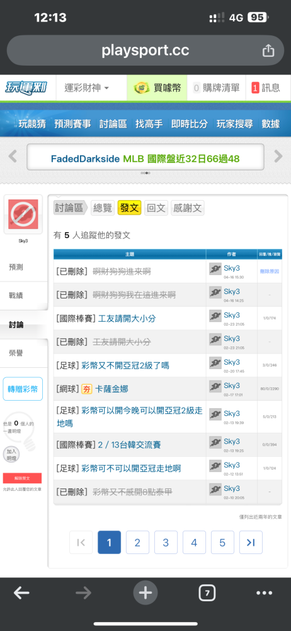Select the 感謝文 tab
291x631 pixels.
click(x=188, y=208)
